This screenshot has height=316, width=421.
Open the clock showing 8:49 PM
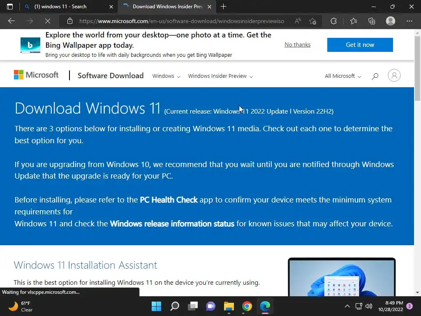[391, 306]
